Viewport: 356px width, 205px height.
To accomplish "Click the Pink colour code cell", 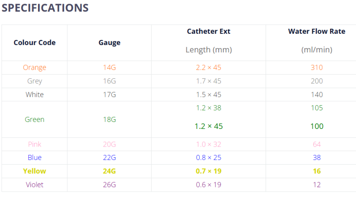I will point(35,144).
